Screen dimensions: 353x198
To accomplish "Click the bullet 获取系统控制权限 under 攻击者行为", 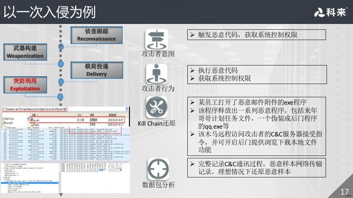I will [x=225, y=78].
